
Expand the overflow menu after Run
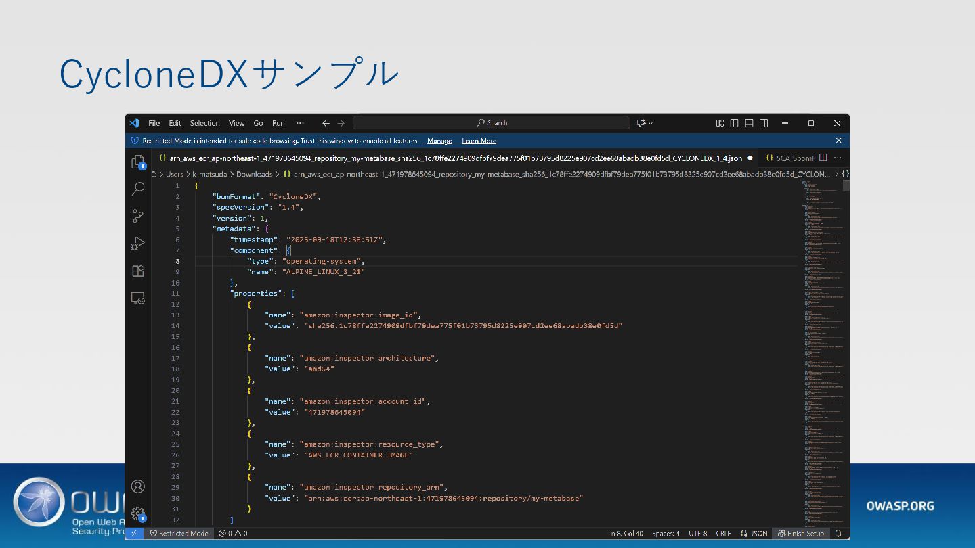point(300,123)
